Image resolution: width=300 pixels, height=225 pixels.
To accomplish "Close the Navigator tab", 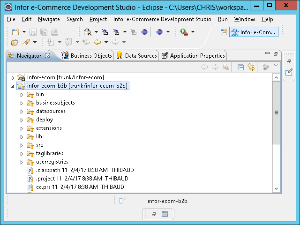I will click(x=47, y=55).
